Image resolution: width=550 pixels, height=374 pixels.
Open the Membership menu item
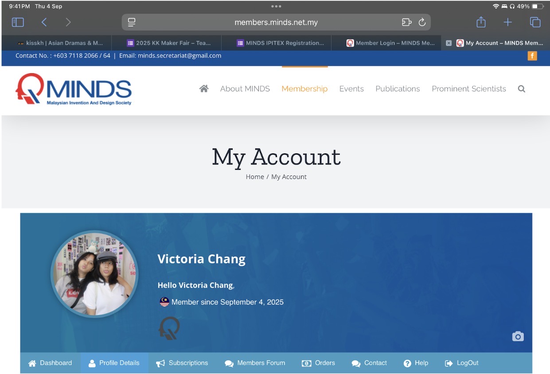point(304,89)
